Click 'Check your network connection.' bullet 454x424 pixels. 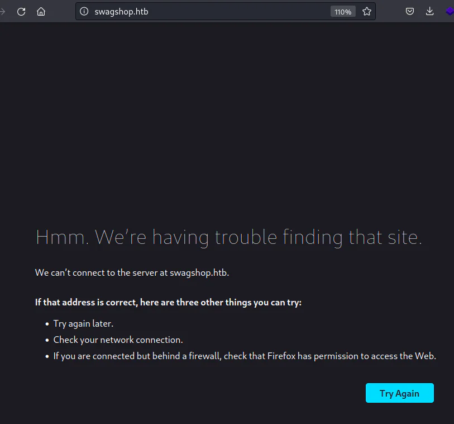click(118, 340)
